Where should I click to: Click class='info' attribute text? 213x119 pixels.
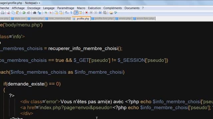(x=11, y=37)
